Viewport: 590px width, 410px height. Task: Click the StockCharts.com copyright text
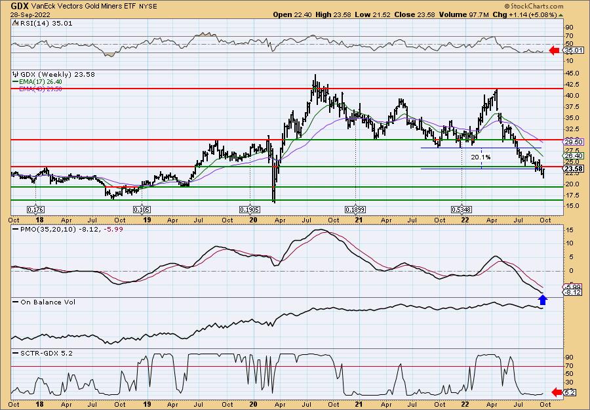click(534, 6)
